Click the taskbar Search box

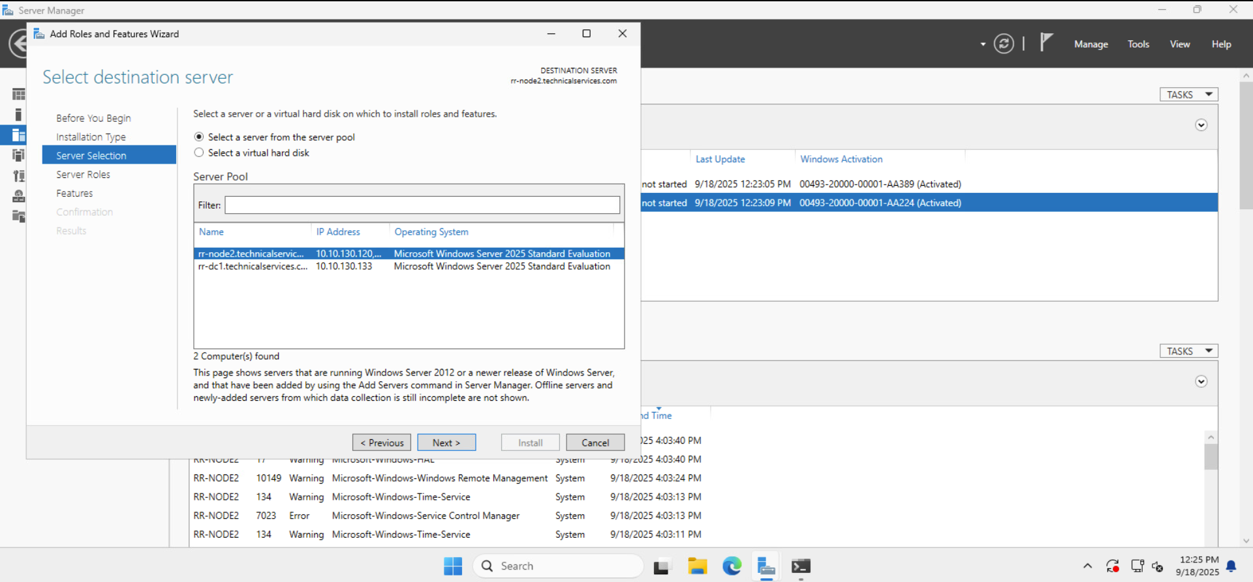(558, 566)
